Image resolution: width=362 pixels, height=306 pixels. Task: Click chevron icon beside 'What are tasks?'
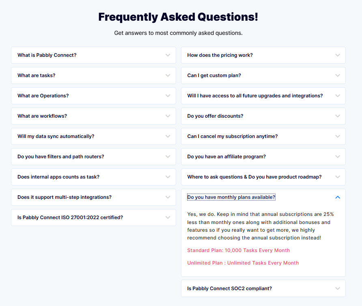168,75
